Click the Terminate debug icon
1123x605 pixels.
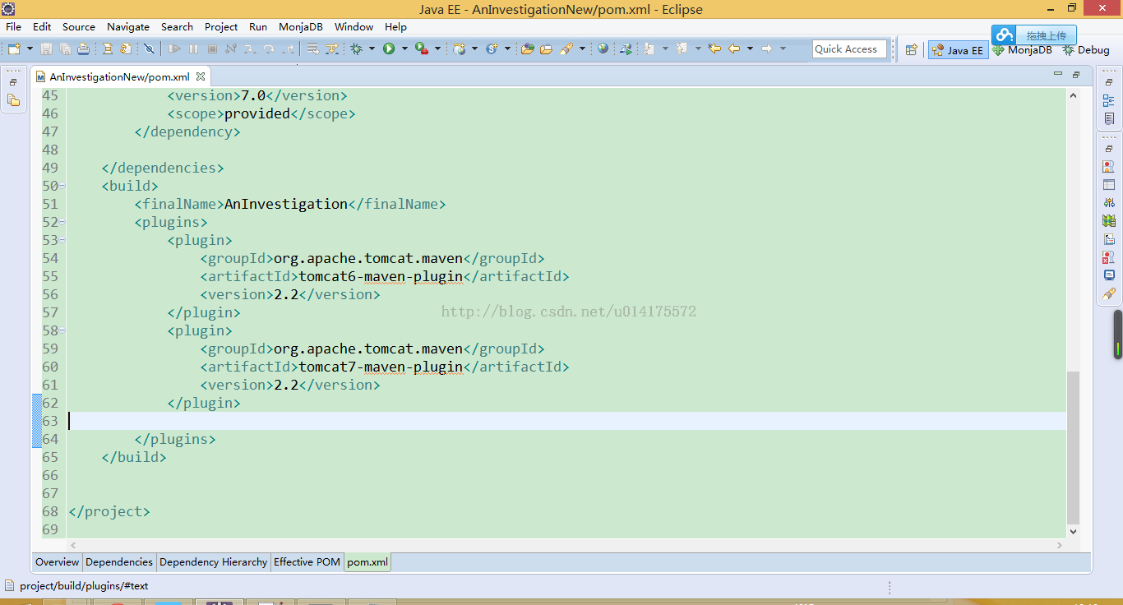click(x=212, y=49)
